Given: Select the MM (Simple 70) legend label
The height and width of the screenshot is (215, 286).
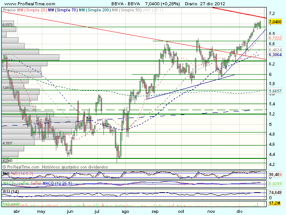Looking at the screenshot, I should (x=63, y=10).
